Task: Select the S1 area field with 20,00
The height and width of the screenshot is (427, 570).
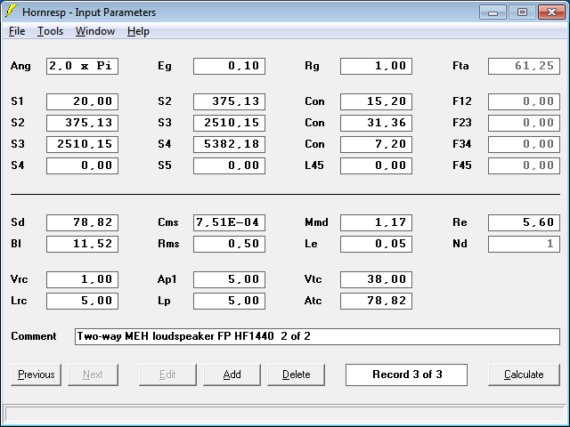Action: click(82, 101)
